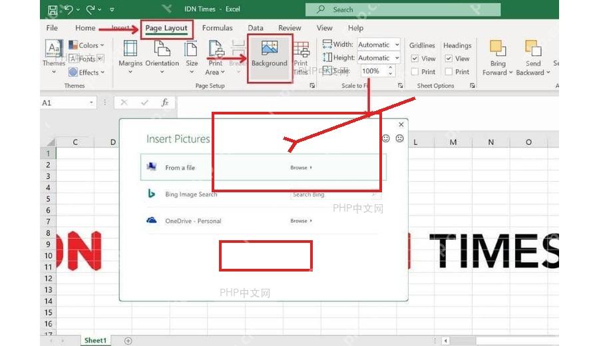
Task: Add a new sheet with plus button
Action: (x=128, y=341)
